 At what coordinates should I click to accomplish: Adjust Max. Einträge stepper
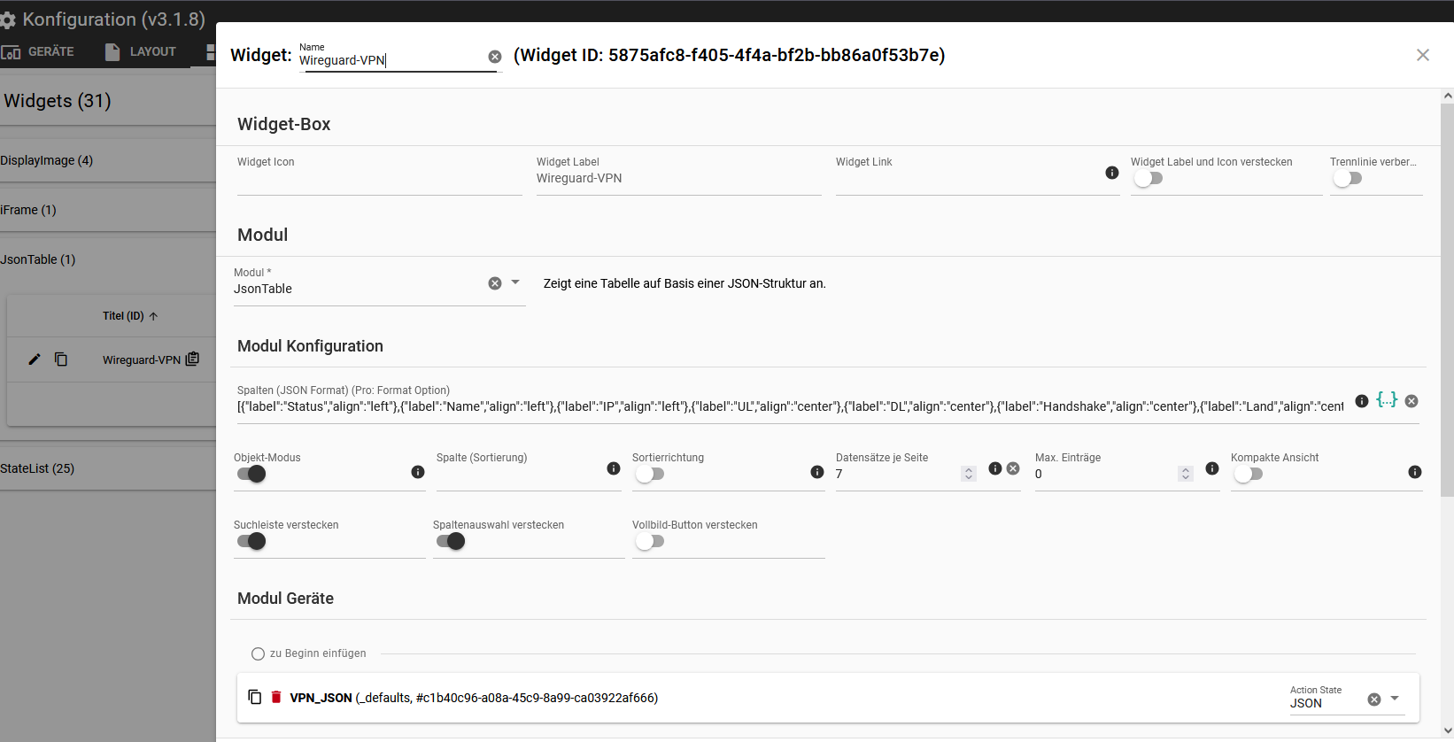1186,474
